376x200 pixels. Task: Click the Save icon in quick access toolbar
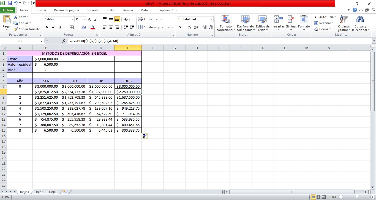10,4
